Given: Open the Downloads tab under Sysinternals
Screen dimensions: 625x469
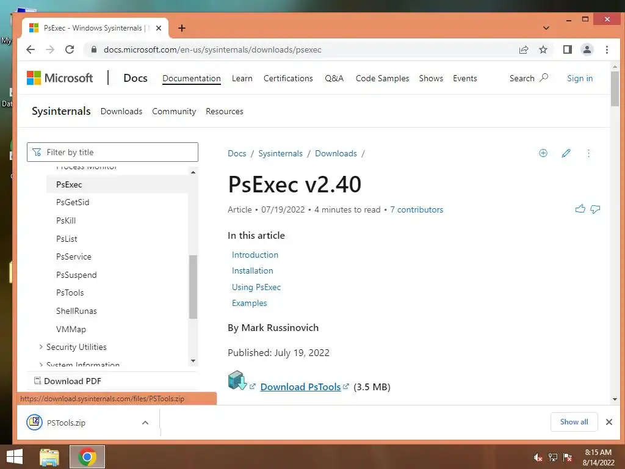Looking at the screenshot, I should pos(121,111).
